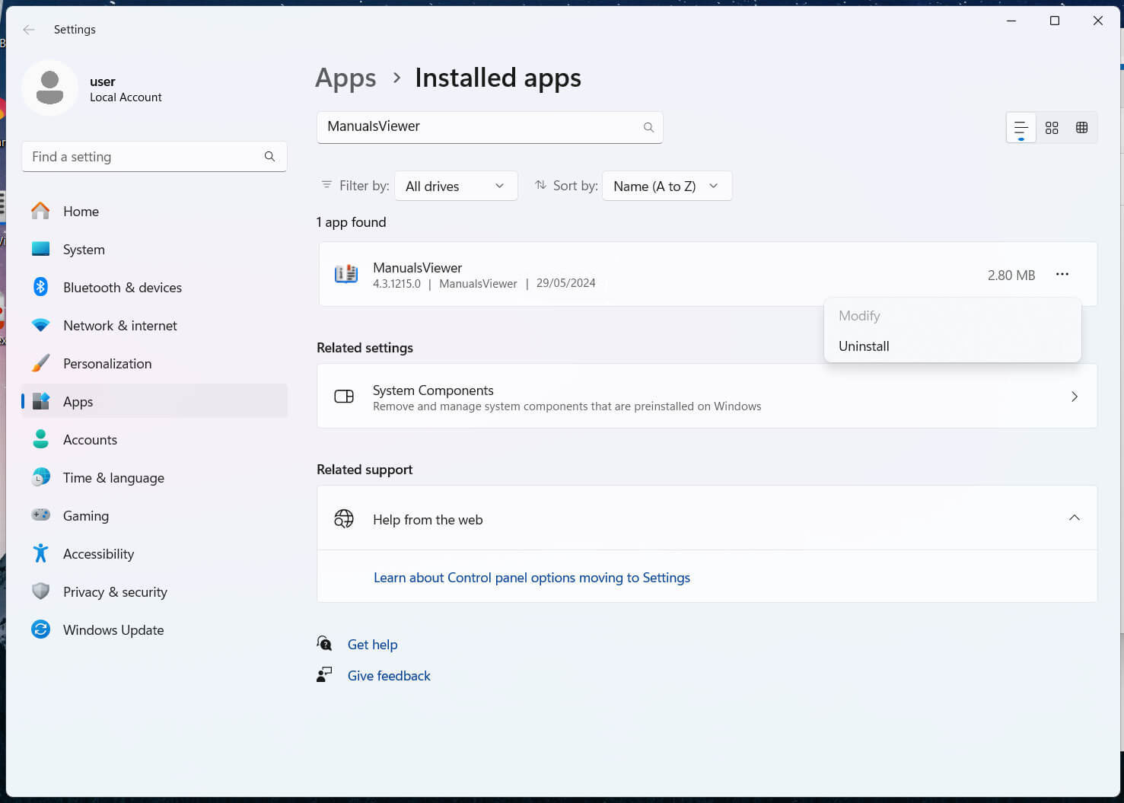Open Personalization settings

154,364
